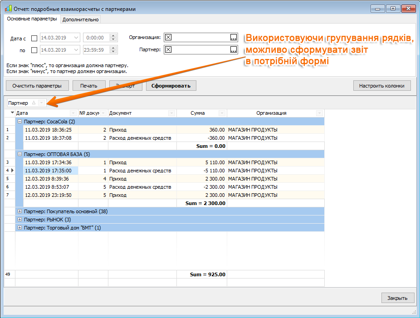Viewport: 420px width, 318px height.
Task: Clear the Организация field with X icon
Action: [168, 37]
